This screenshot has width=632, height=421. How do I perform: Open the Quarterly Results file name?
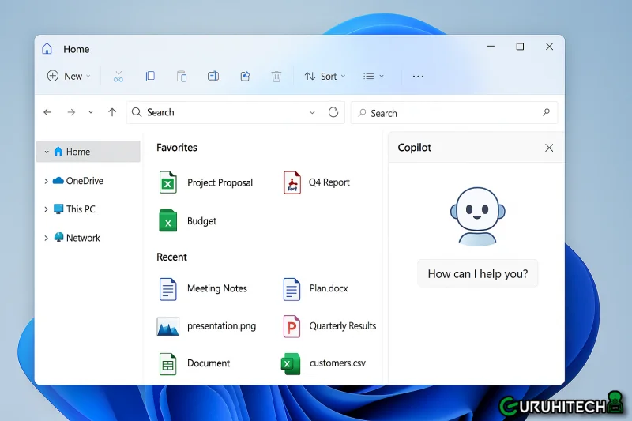coord(343,326)
